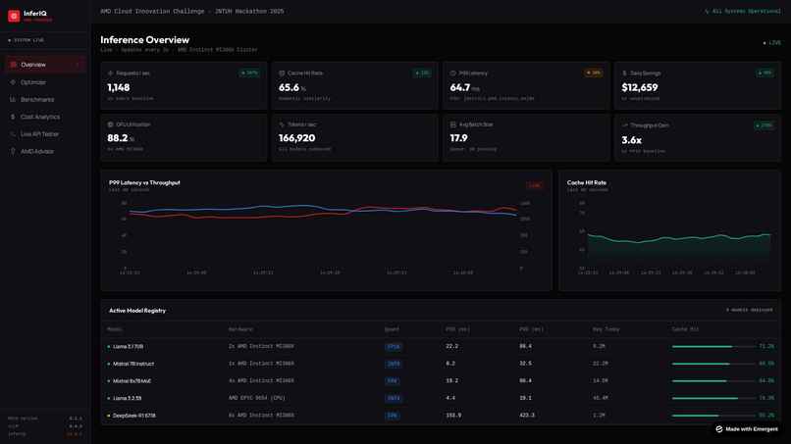Select the Llama 3.2 3B model row
The height and width of the screenshot is (444, 791).
pos(440,398)
